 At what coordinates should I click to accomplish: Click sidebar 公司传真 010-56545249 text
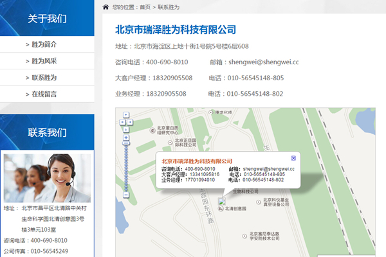pos(36,251)
